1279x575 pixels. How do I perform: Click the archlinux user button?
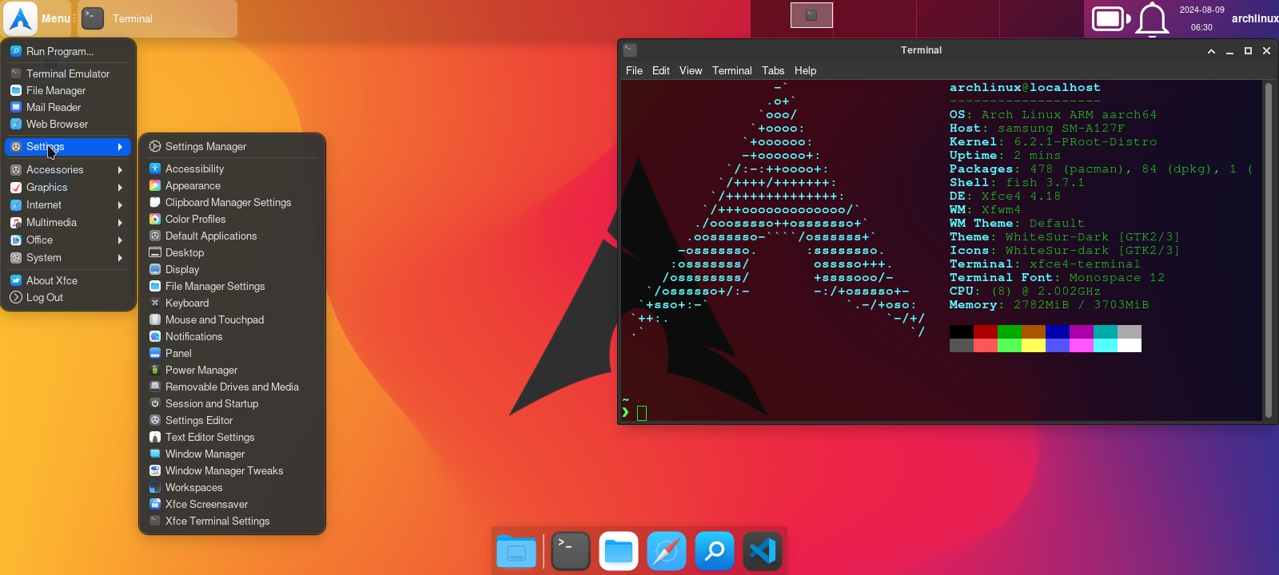(x=1254, y=18)
